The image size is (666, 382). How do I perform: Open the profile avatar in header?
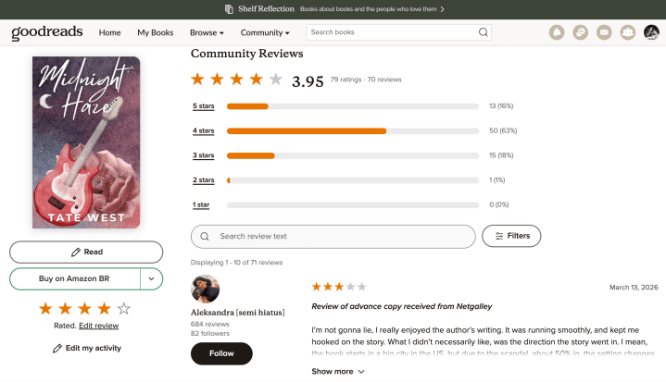652,32
